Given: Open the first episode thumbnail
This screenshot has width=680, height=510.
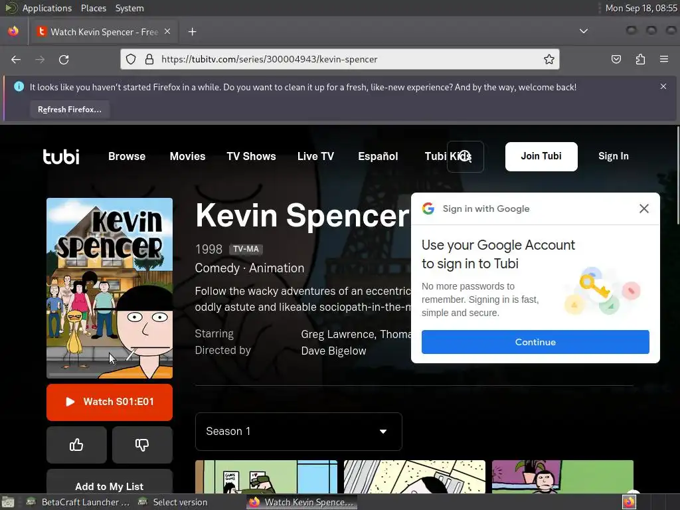Looking at the screenshot, I should [x=266, y=477].
